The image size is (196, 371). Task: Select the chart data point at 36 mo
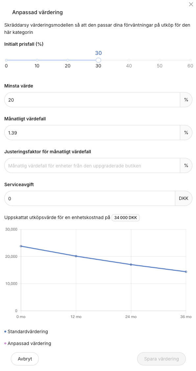186,272
